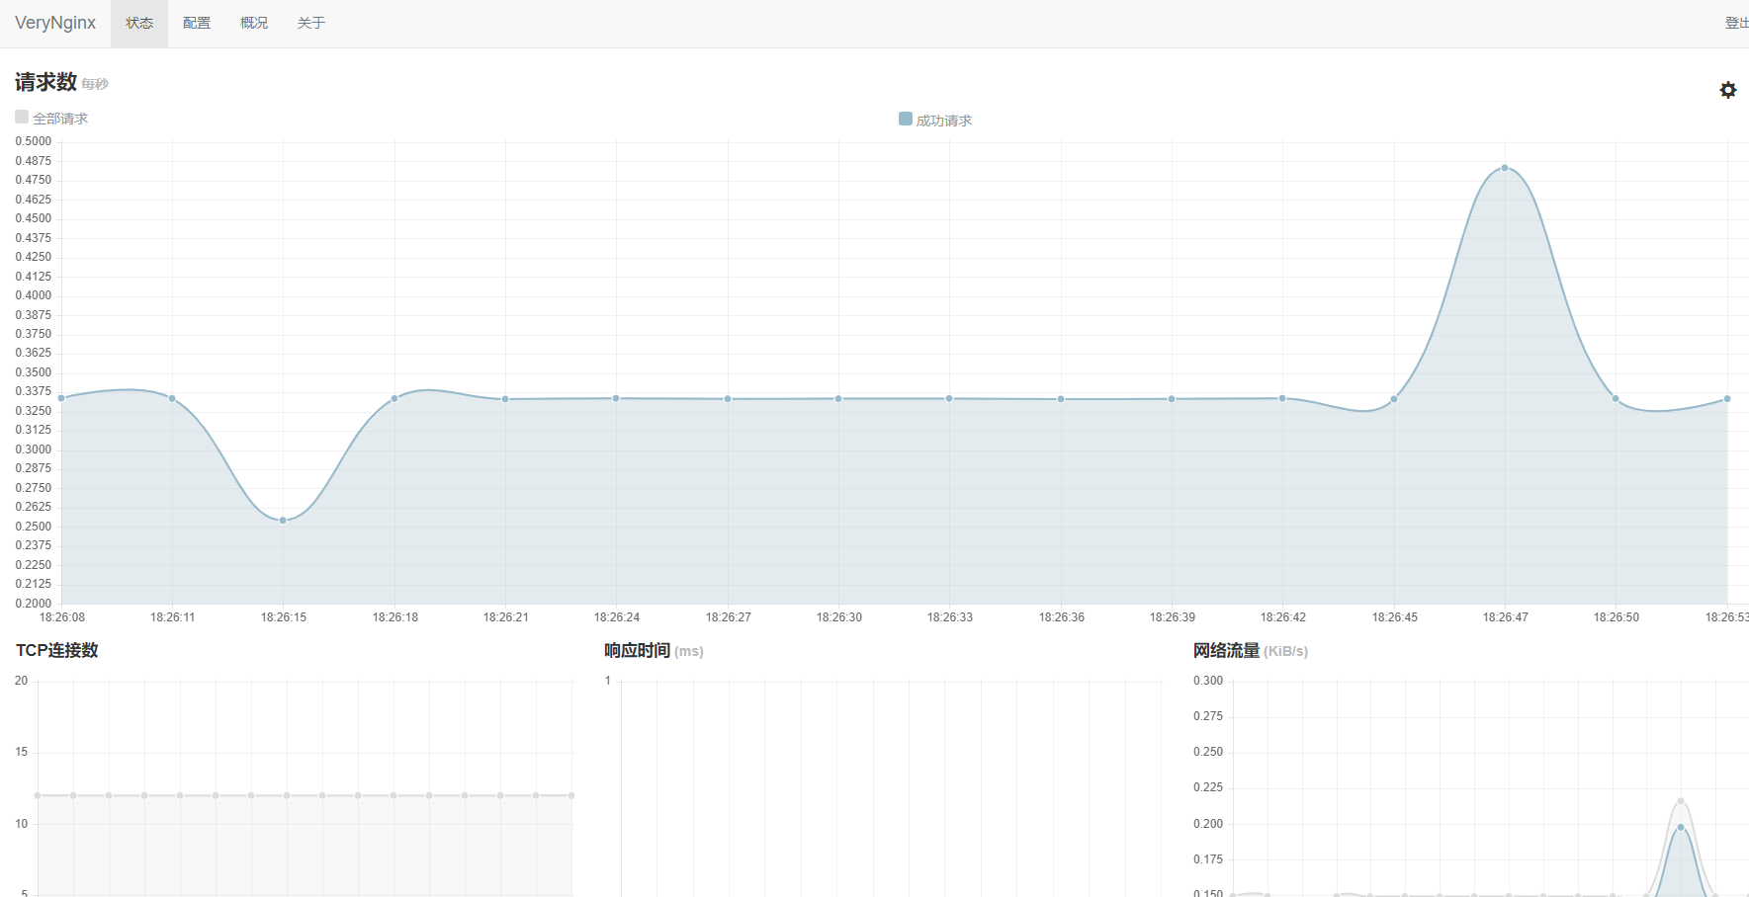Toggle the 全部请求 legend label
The image size is (1749, 897).
[60, 119]
